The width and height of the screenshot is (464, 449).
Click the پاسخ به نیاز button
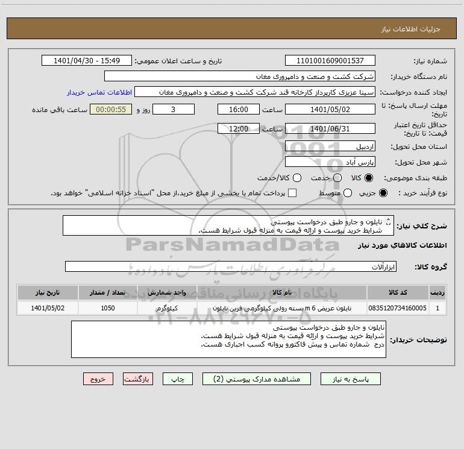click(350, 379)
